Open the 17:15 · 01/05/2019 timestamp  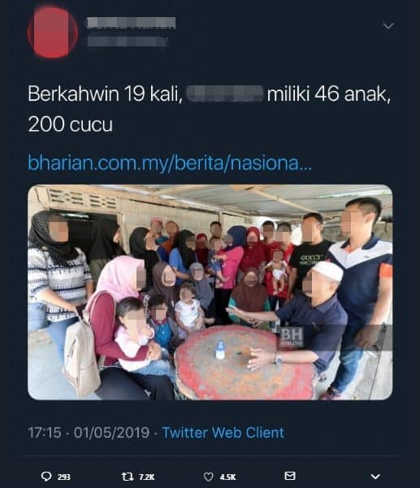[x=89, y=433]
